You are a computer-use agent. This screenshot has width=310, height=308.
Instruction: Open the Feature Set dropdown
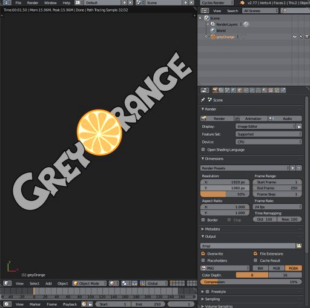[269, 134]
